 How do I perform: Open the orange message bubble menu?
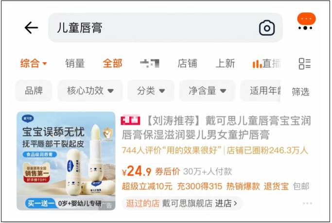(306, 21)
